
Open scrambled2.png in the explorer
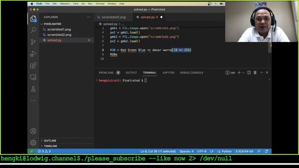pos(59,35)
